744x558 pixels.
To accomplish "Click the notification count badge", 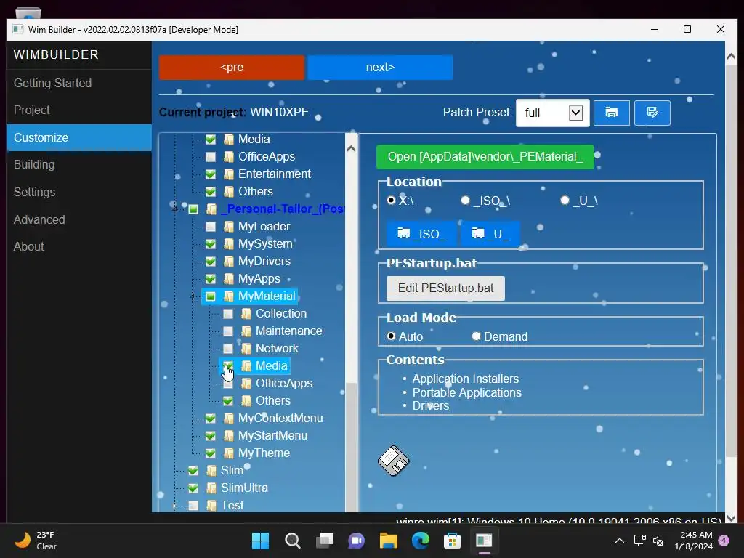I will (724, 541).
